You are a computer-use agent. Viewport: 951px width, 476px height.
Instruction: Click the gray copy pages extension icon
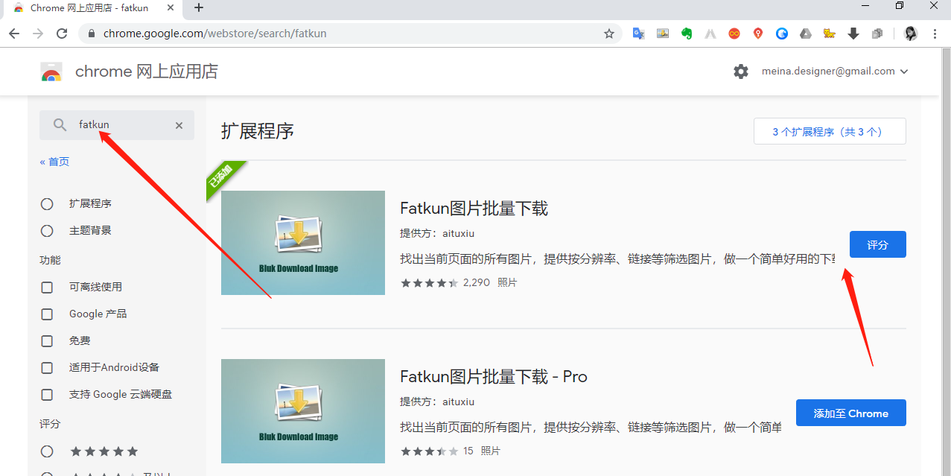click(x=877, y=34)
